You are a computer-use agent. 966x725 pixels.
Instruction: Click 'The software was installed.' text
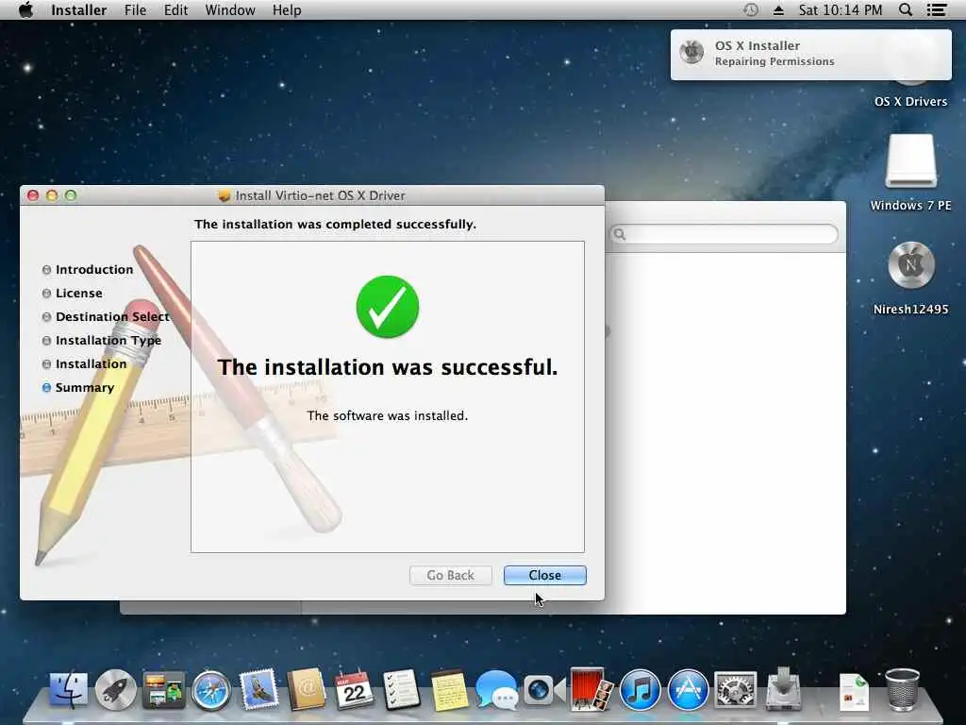click(x=388, y=415)
